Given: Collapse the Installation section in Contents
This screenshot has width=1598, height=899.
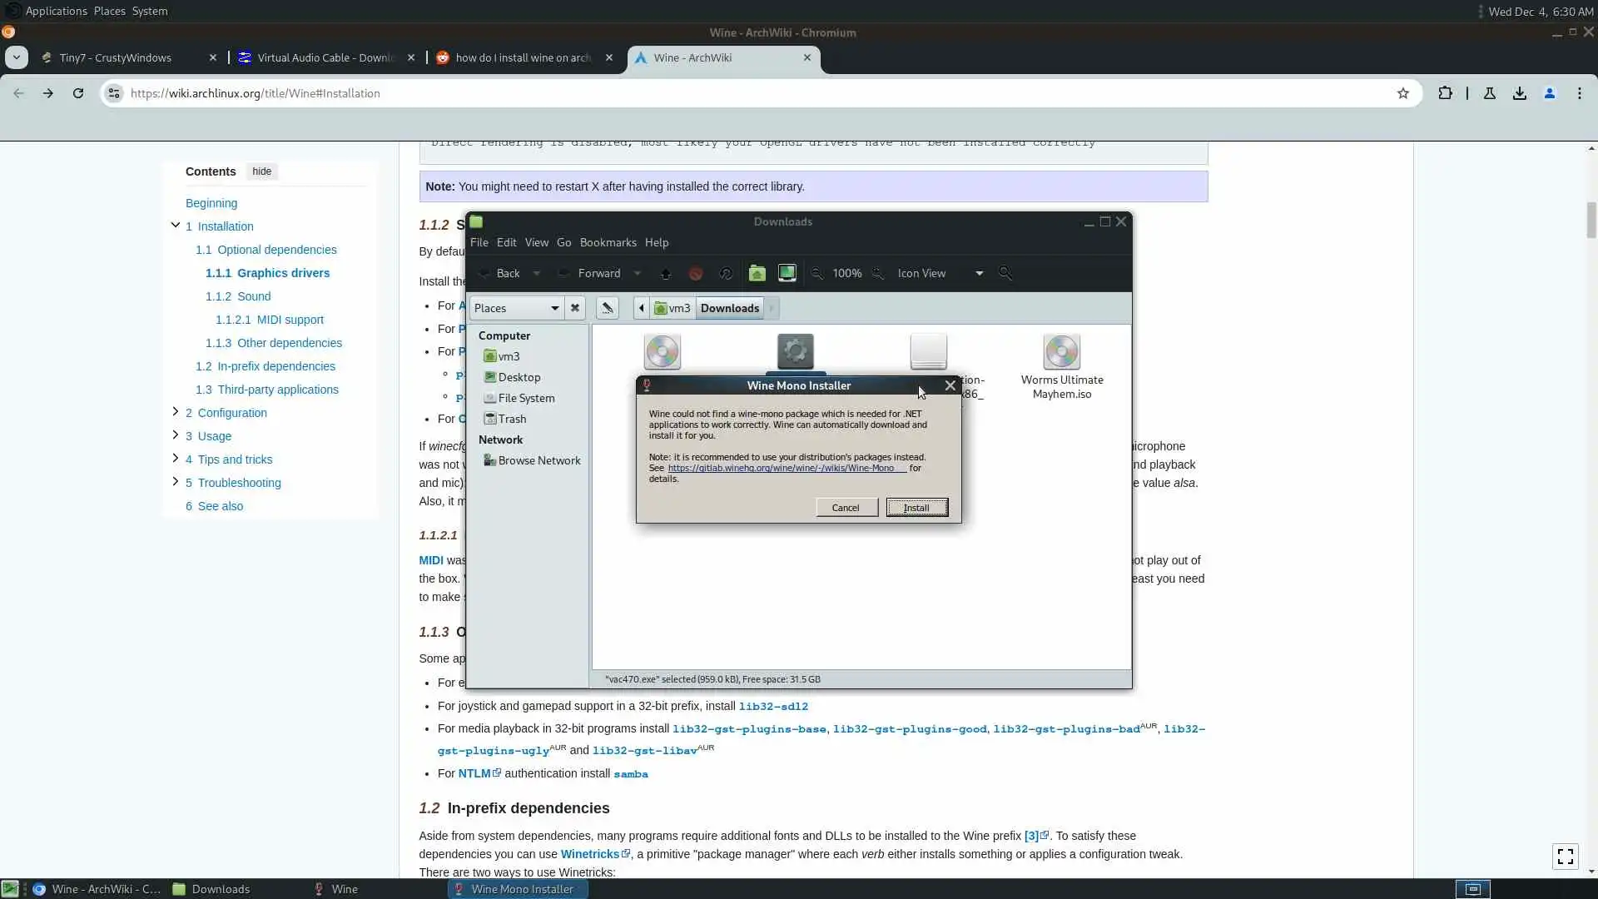Looking at the screenshot, I should [175, 225].
